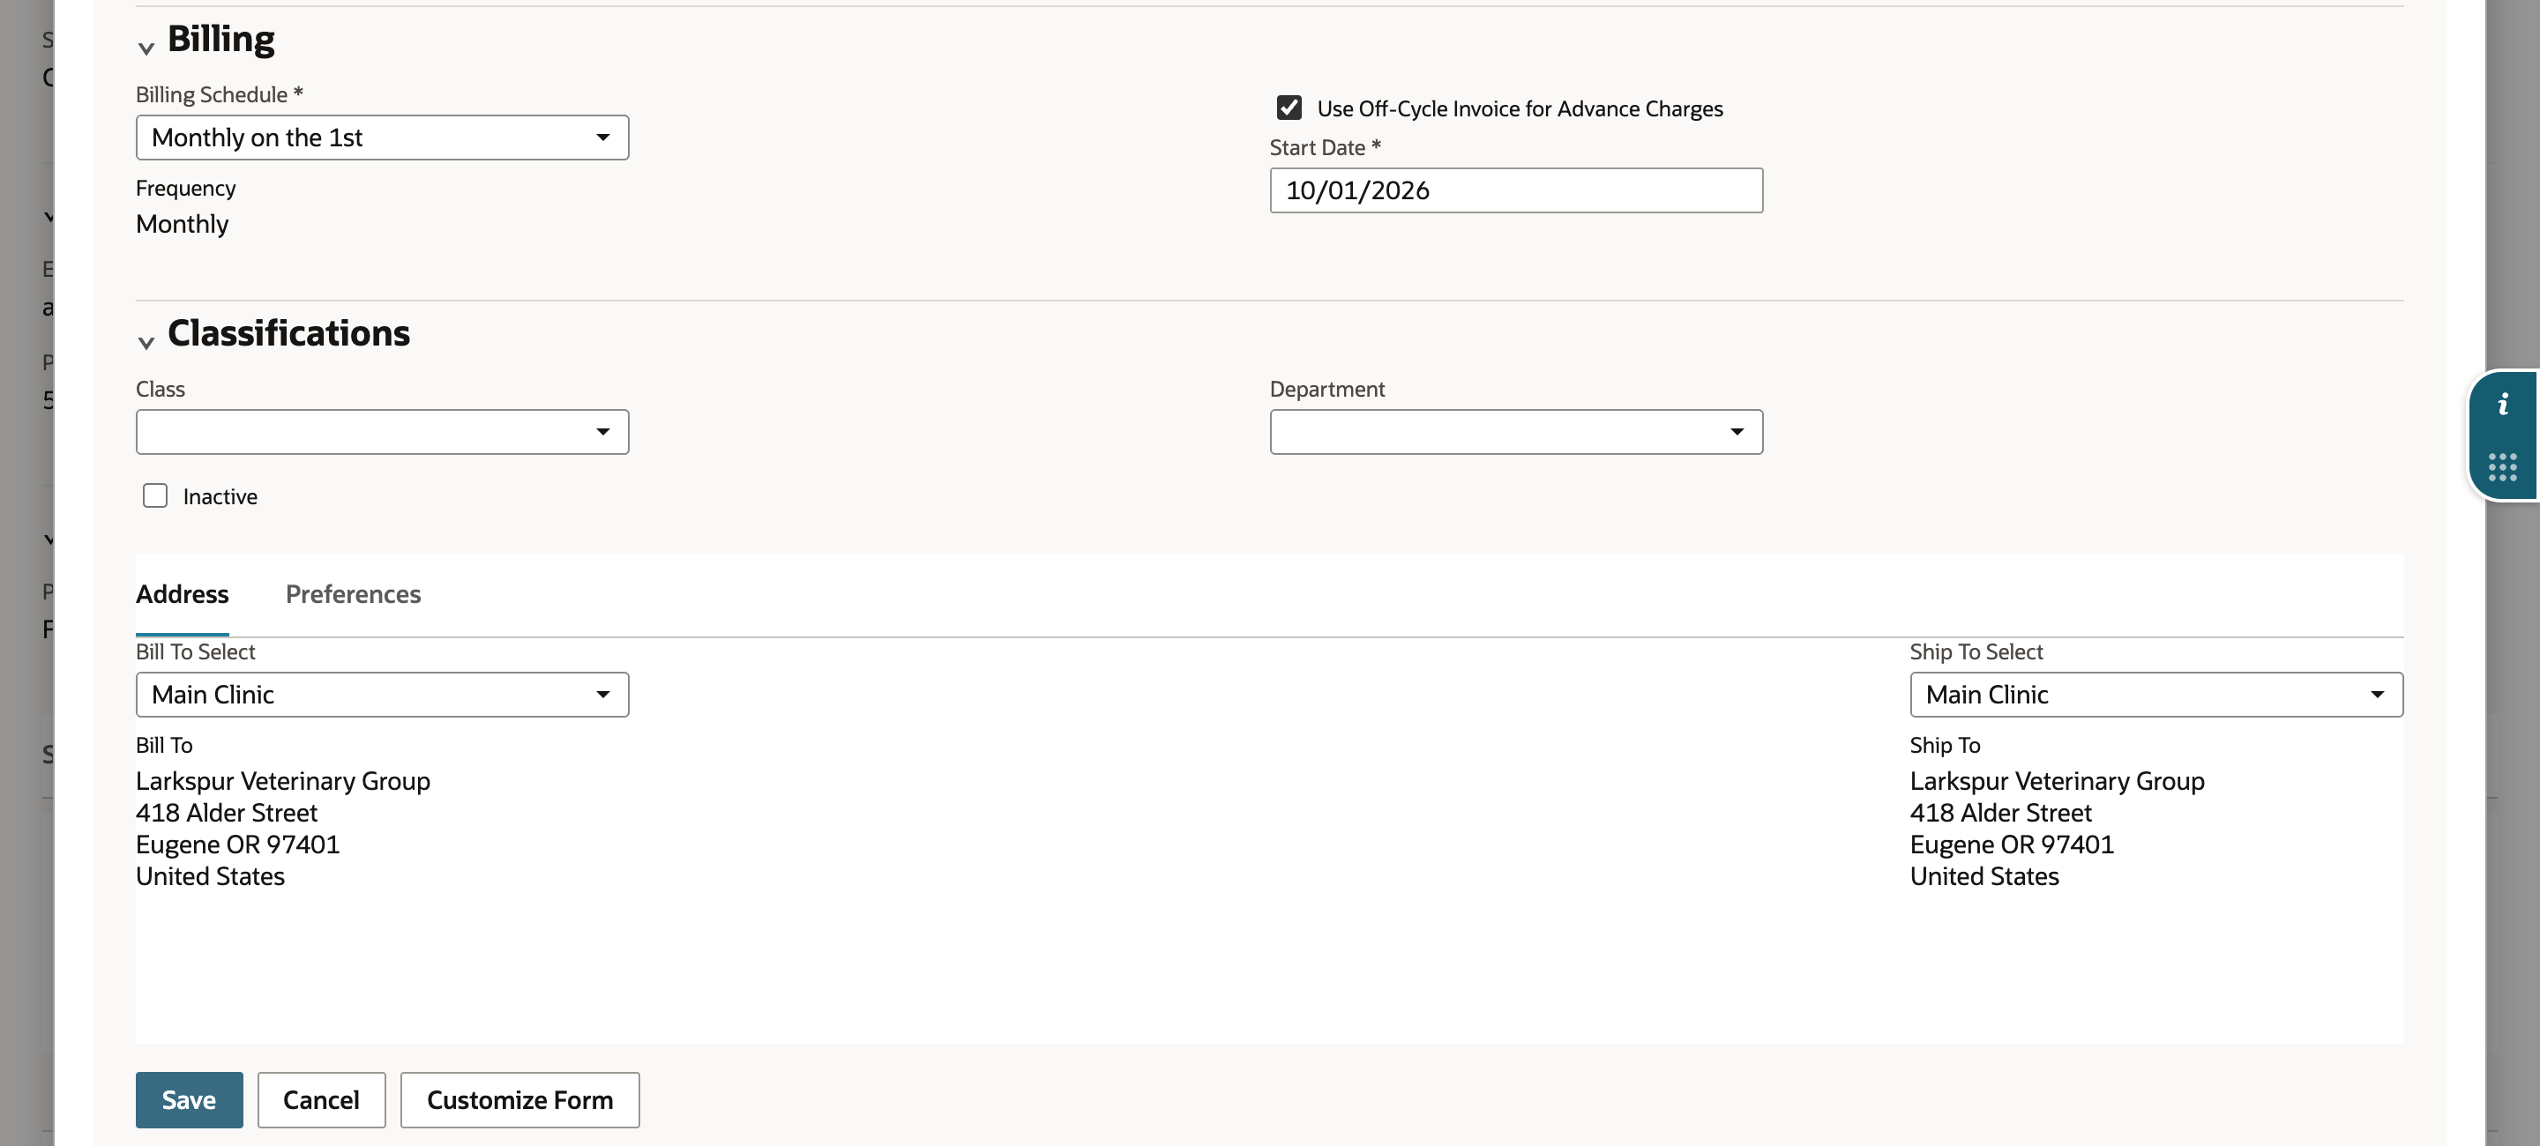Image resolution: width=2540 pixels, height=1146 pixels.
Task: Open the Ship To Select dropdown
Action: 2156,695
